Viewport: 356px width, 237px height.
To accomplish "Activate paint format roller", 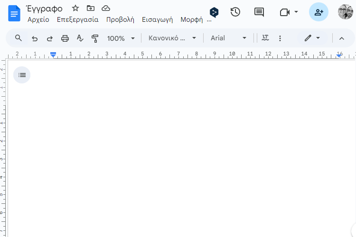I will point(95,38).
